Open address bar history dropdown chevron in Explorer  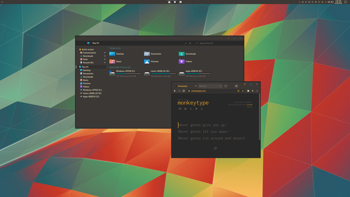(x=186, y=43)
